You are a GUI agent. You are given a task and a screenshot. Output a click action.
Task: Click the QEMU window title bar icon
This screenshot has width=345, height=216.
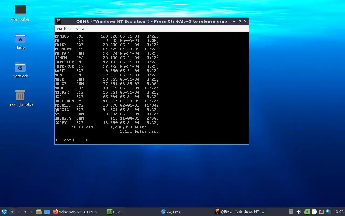[58, 21]
